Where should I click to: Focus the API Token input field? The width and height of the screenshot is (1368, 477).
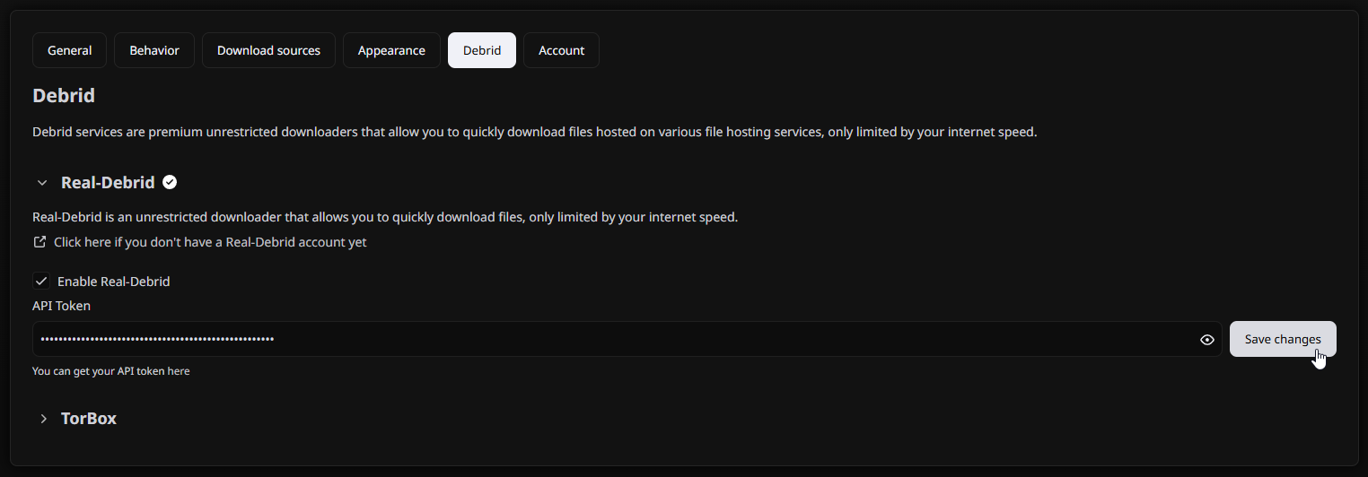coord(610,340)
